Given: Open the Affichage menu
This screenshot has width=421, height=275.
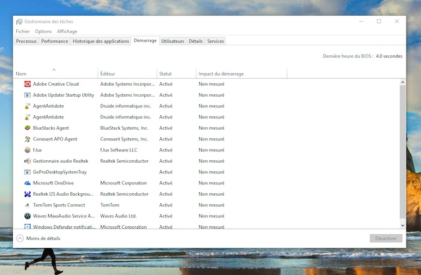Looking at the screenshot, I should coord(67,31).
